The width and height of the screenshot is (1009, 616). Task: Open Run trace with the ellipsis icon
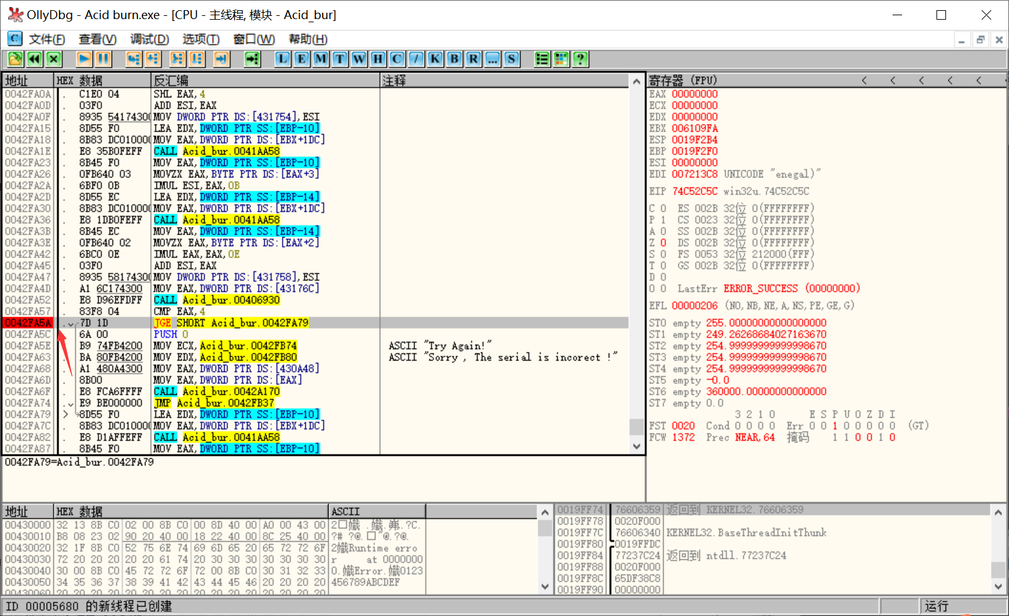click(492, 59)
